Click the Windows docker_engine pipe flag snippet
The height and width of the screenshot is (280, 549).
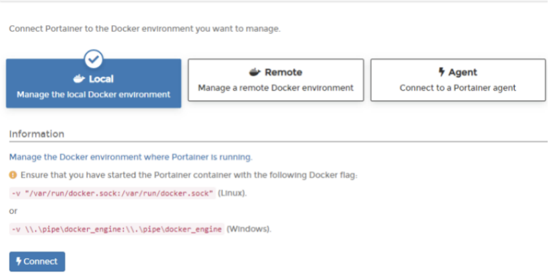[x=117, y=229]
